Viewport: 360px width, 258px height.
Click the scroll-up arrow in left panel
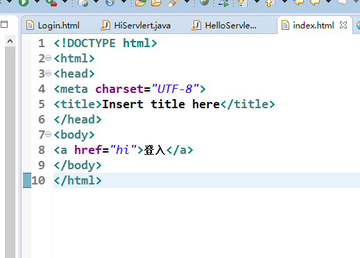[10, 42]
